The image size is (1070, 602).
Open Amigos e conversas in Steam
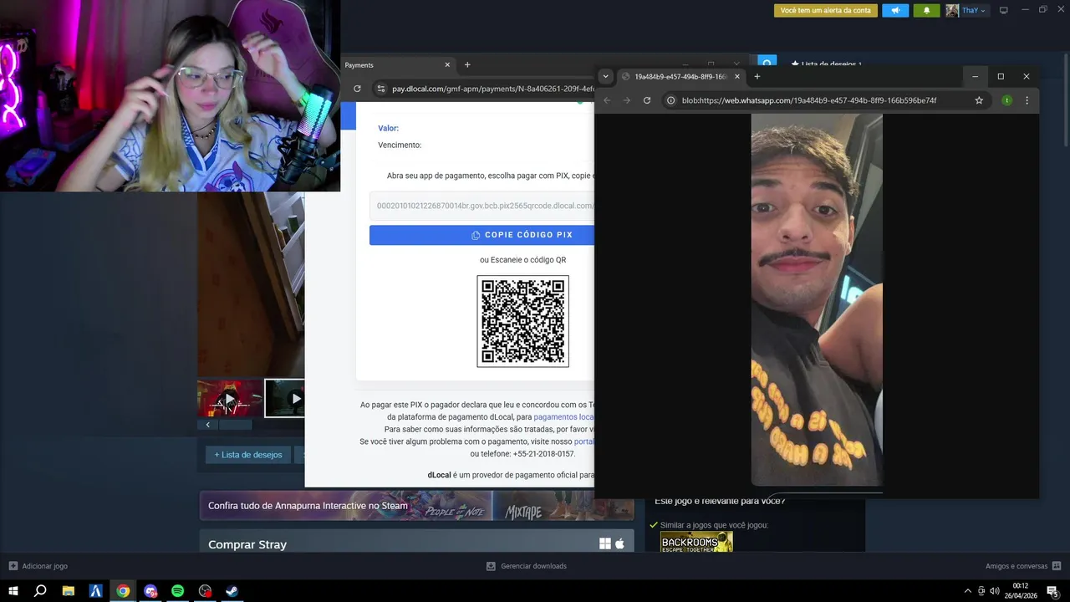click(x=1023, y=566)
